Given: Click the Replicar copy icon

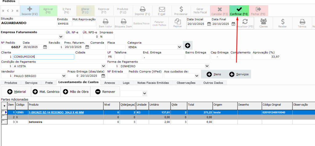Looking at the screenshot, I should point(177,22).
